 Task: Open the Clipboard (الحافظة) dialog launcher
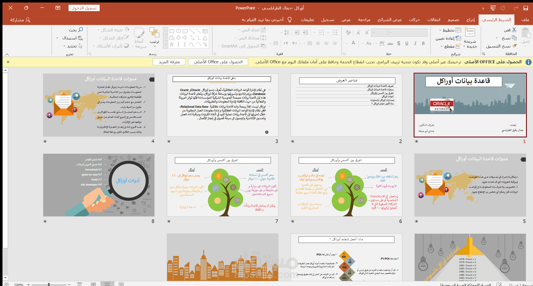pos(484,54)
